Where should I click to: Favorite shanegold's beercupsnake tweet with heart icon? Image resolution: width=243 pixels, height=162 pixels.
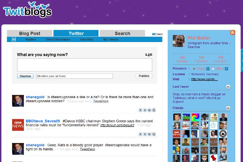pos(140,110)
